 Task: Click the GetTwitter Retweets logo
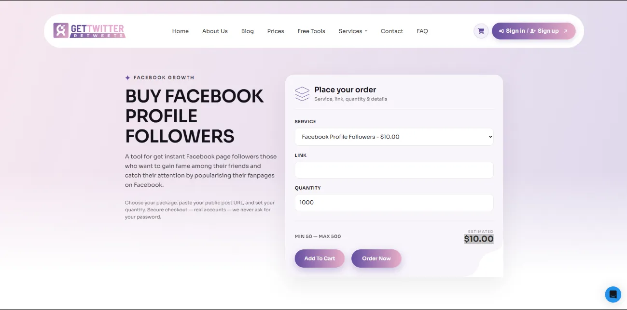(x=89, y=31)
